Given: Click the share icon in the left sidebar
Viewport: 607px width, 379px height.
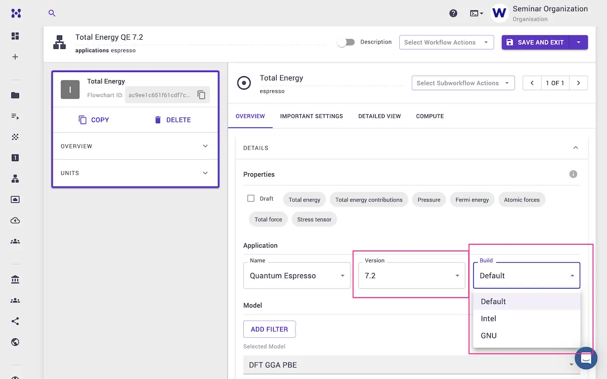Looking at the screenshot, I should click(15, 321).
